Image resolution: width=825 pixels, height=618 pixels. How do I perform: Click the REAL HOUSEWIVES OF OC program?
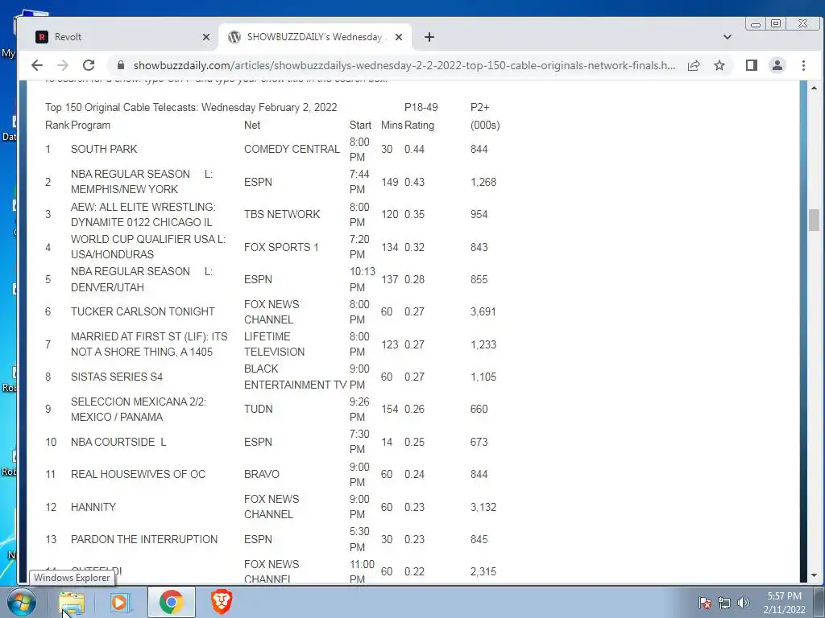139,474
